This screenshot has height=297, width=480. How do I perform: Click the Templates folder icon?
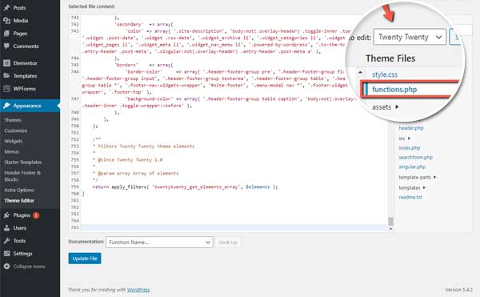pyautogui.click(x=6, y=75)
